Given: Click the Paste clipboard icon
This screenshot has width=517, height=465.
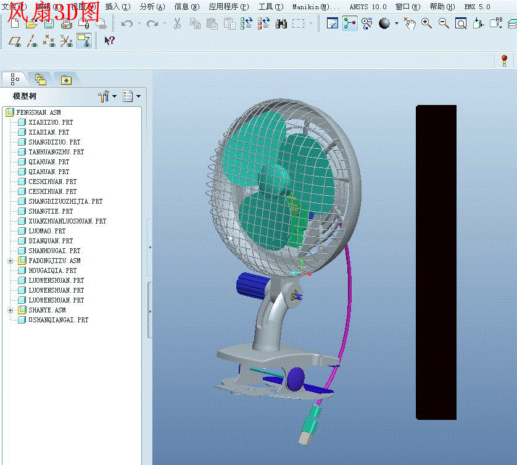Looking at the screenshot, I should (x=212, y=23).
